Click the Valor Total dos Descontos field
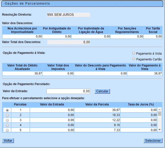 click(68, 42)
